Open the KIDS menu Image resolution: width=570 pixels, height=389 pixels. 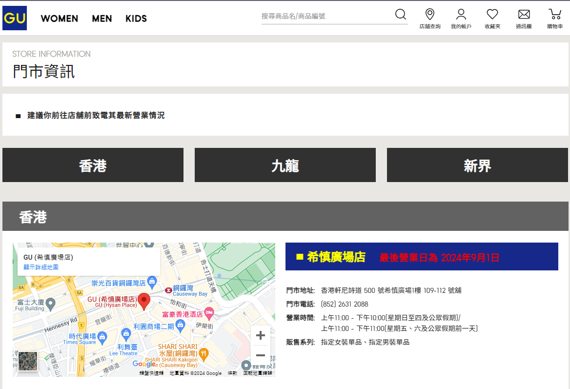[x=136, y=19]
